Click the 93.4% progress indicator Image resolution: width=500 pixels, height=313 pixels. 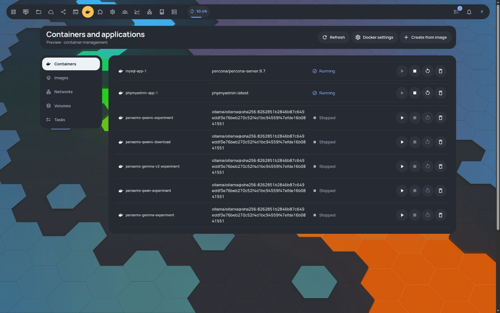point(198,12)
